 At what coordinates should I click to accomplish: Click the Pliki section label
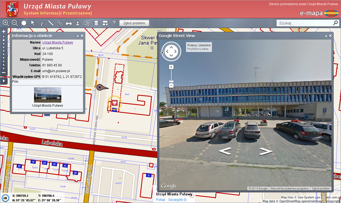pos(16,81)
